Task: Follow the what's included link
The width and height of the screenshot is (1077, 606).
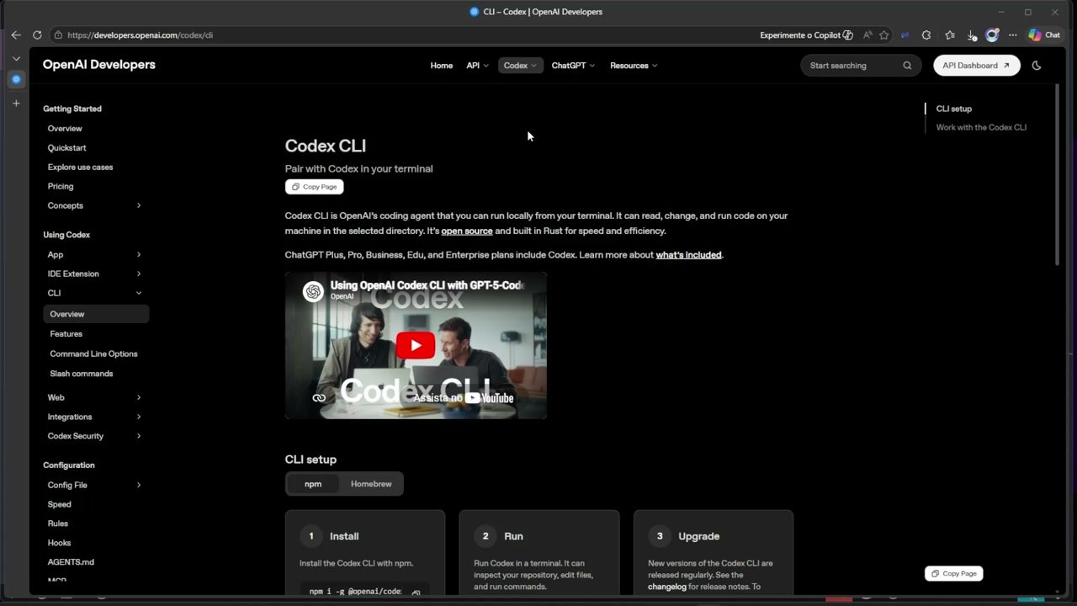Action: (x=688, y=255)
